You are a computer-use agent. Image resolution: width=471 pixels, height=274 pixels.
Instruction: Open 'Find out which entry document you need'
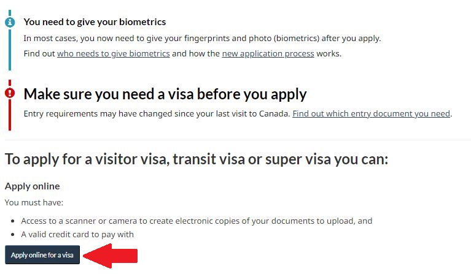372,113
